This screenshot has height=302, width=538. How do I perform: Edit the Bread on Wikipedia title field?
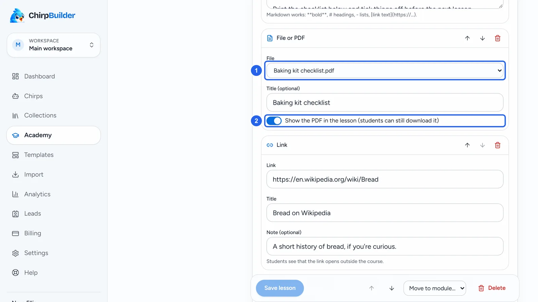[x=385, y=213]
